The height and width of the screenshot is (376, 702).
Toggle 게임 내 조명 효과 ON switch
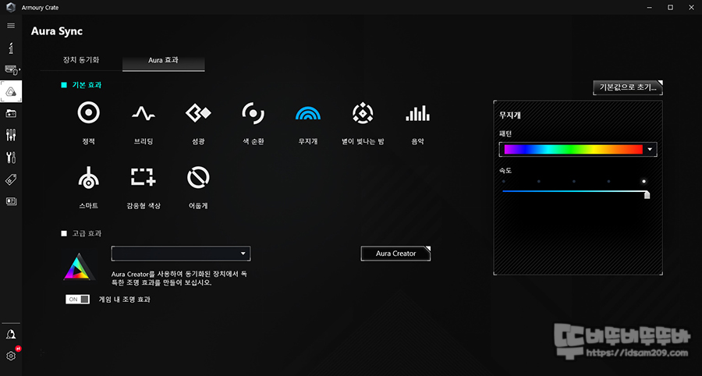(77, 300)
